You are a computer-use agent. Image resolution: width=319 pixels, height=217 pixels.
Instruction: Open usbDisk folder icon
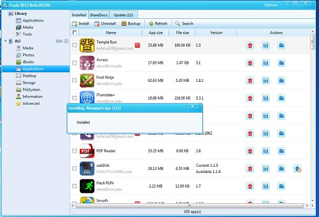coord(281,168)
